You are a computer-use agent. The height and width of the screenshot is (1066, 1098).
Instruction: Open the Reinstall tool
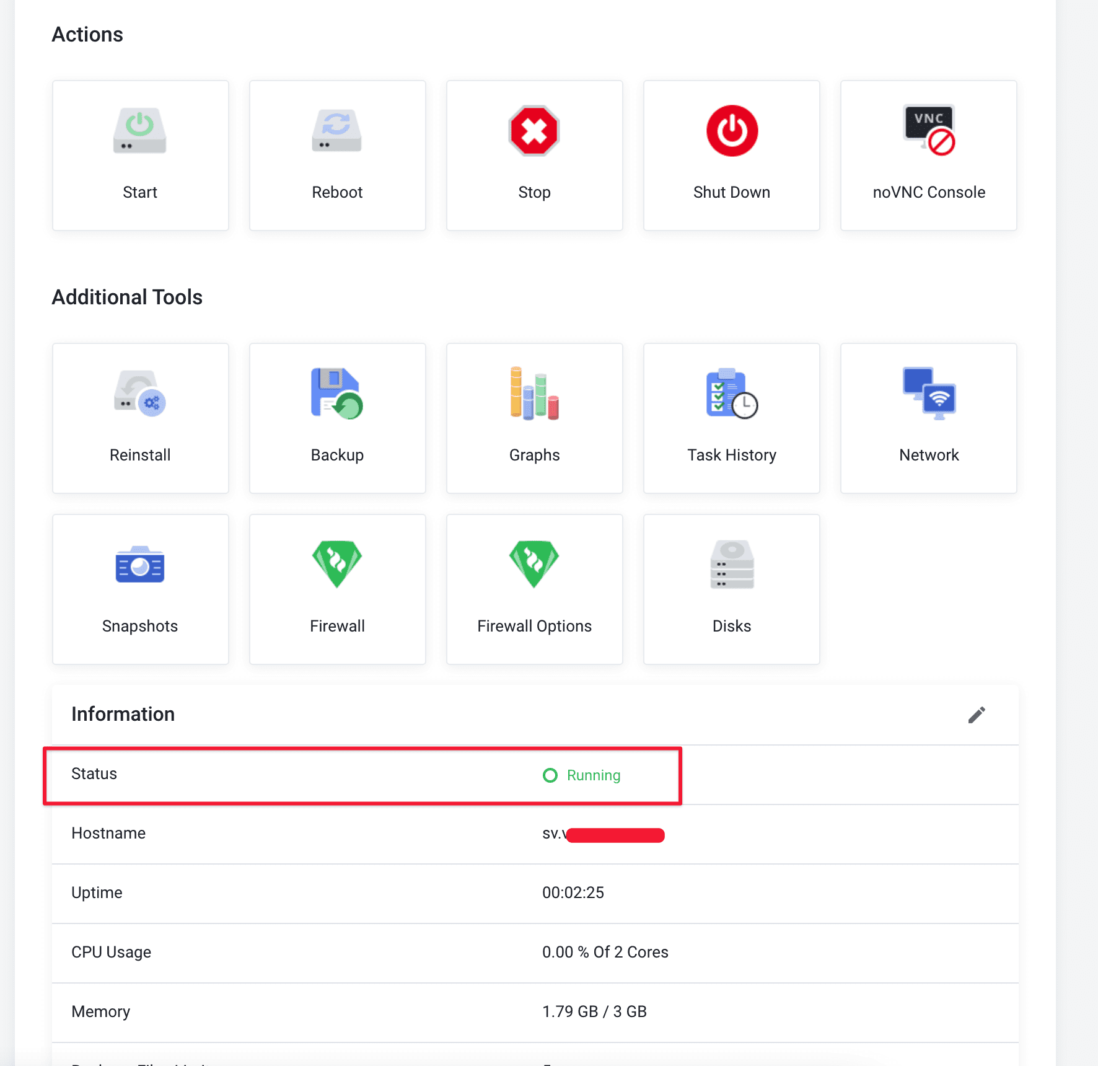click(140, 418)
